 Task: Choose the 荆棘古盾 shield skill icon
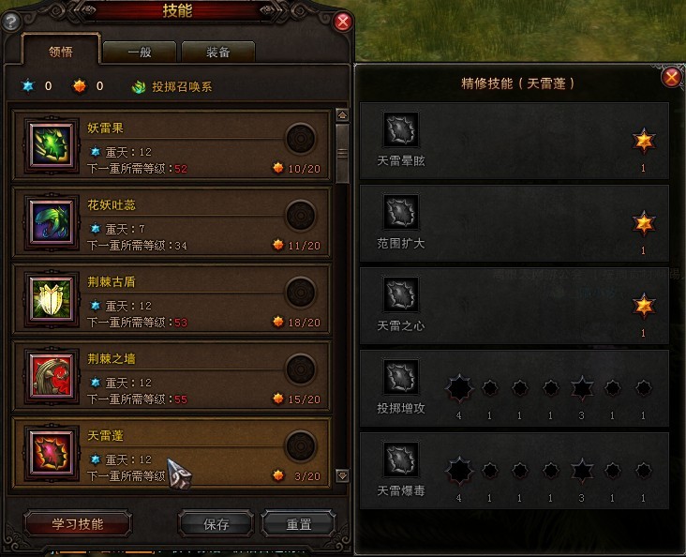point(52,299)
